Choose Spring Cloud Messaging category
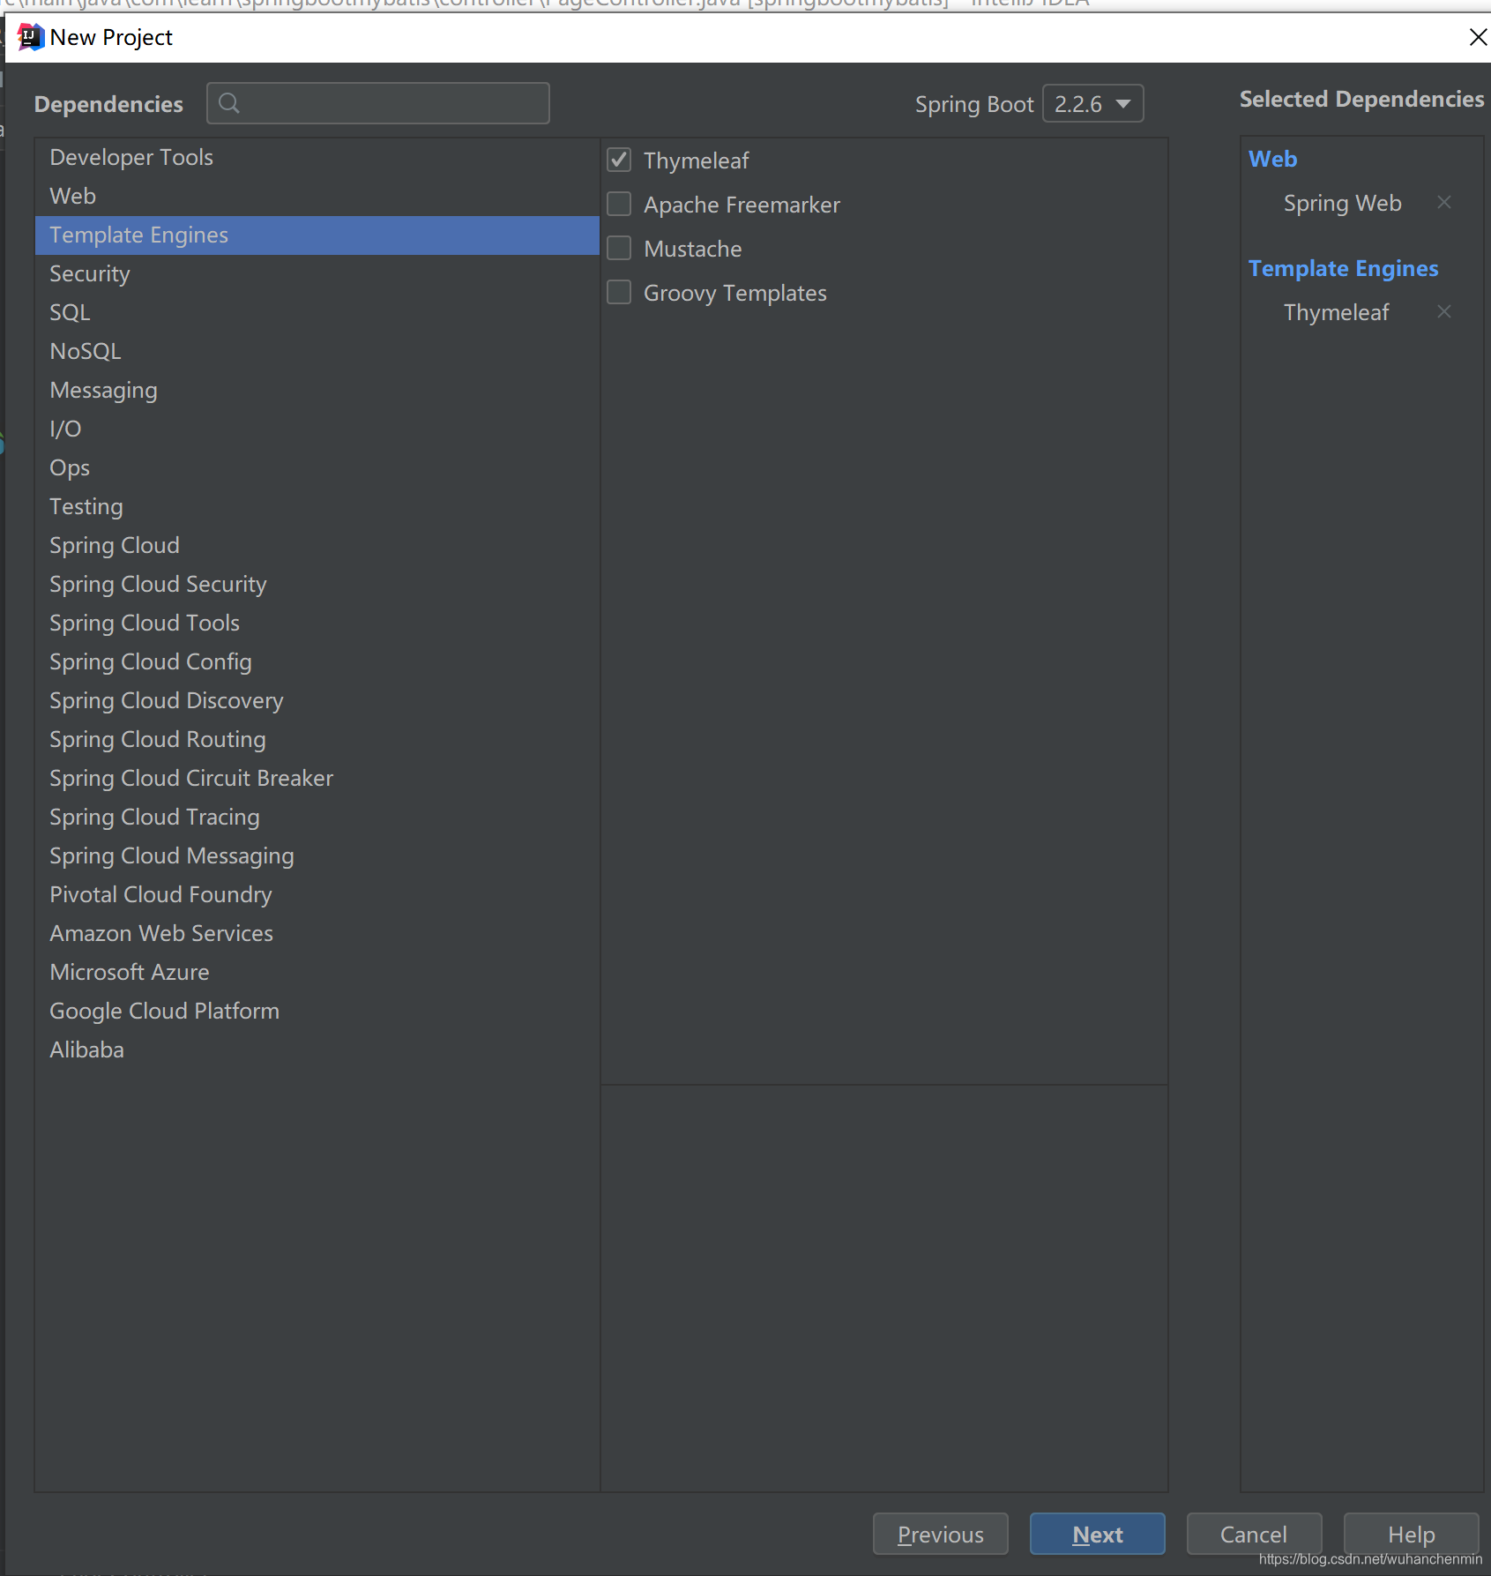1491x1576 pixels. coord(317,856)
